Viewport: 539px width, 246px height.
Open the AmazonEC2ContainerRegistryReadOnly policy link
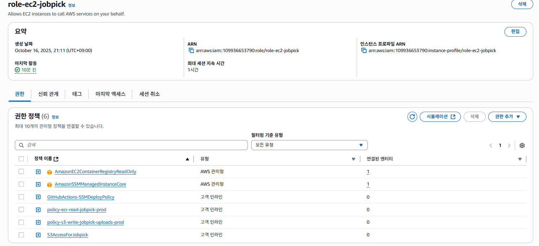click(95, 172)
